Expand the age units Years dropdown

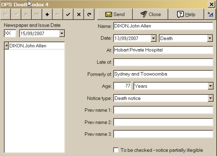coord(210,86)
